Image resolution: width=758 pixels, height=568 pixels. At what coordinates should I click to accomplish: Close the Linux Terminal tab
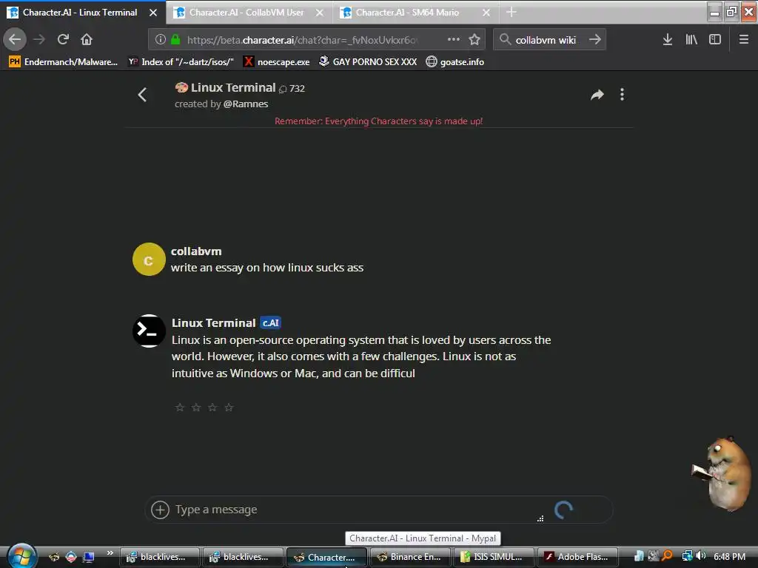153,13
